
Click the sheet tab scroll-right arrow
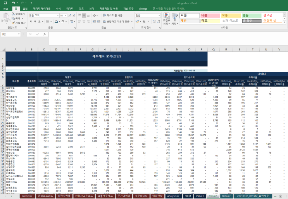11,196
